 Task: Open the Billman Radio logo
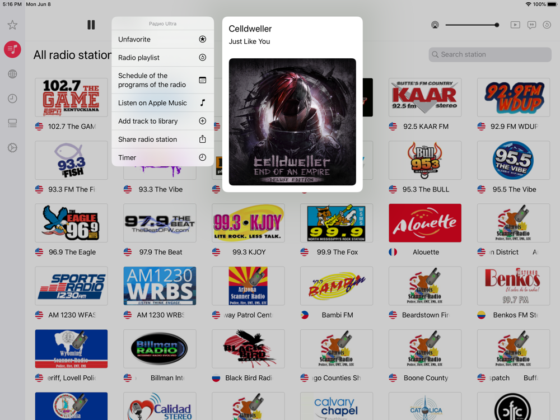pyautogui.click(x=160, y=349)
